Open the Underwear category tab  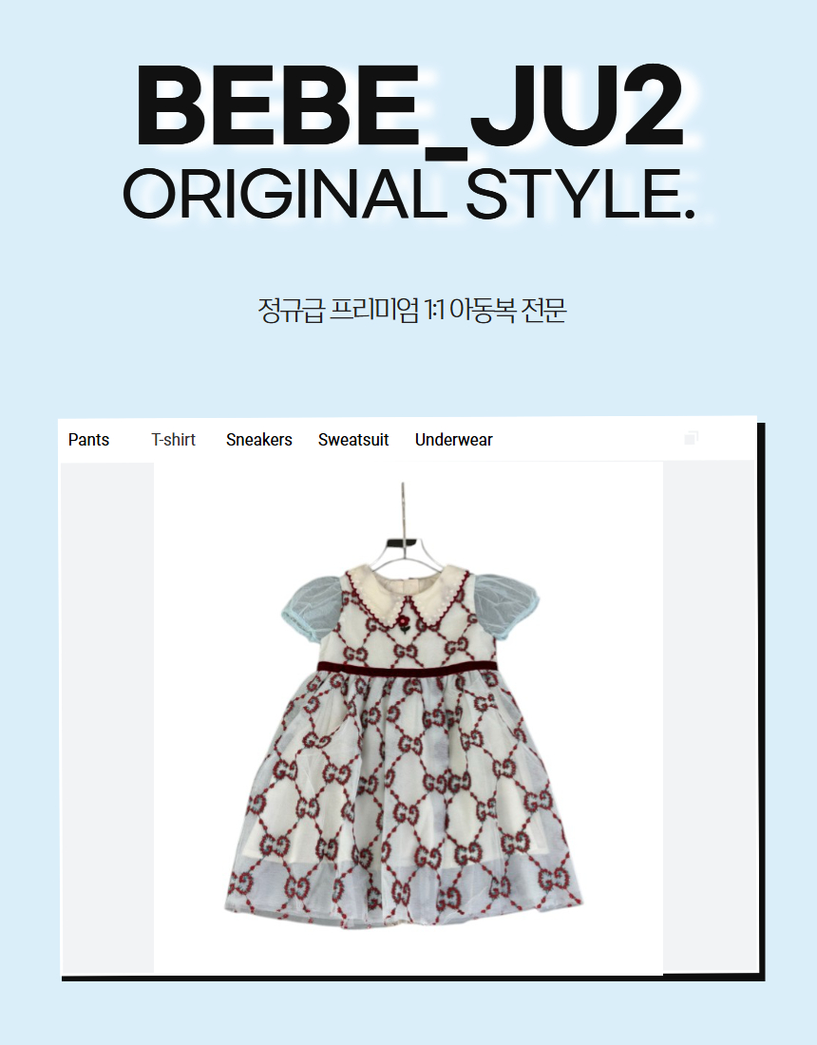[x=454, y=440]
